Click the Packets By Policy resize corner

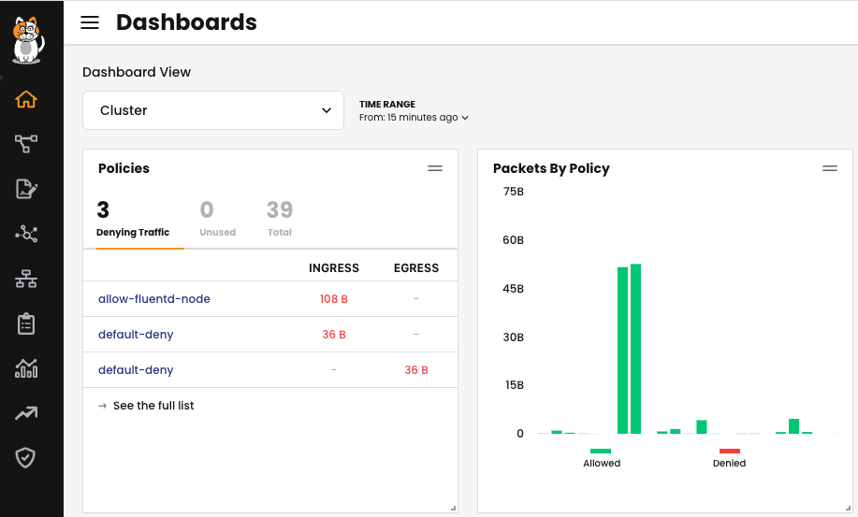pos(848,509)
